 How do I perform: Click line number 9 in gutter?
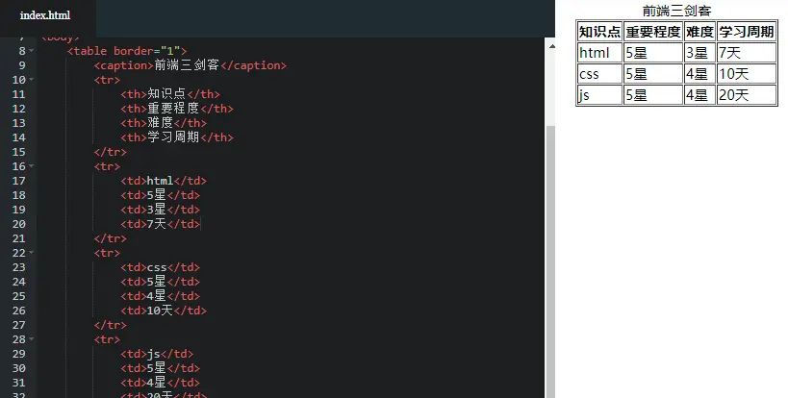[21, 65]
